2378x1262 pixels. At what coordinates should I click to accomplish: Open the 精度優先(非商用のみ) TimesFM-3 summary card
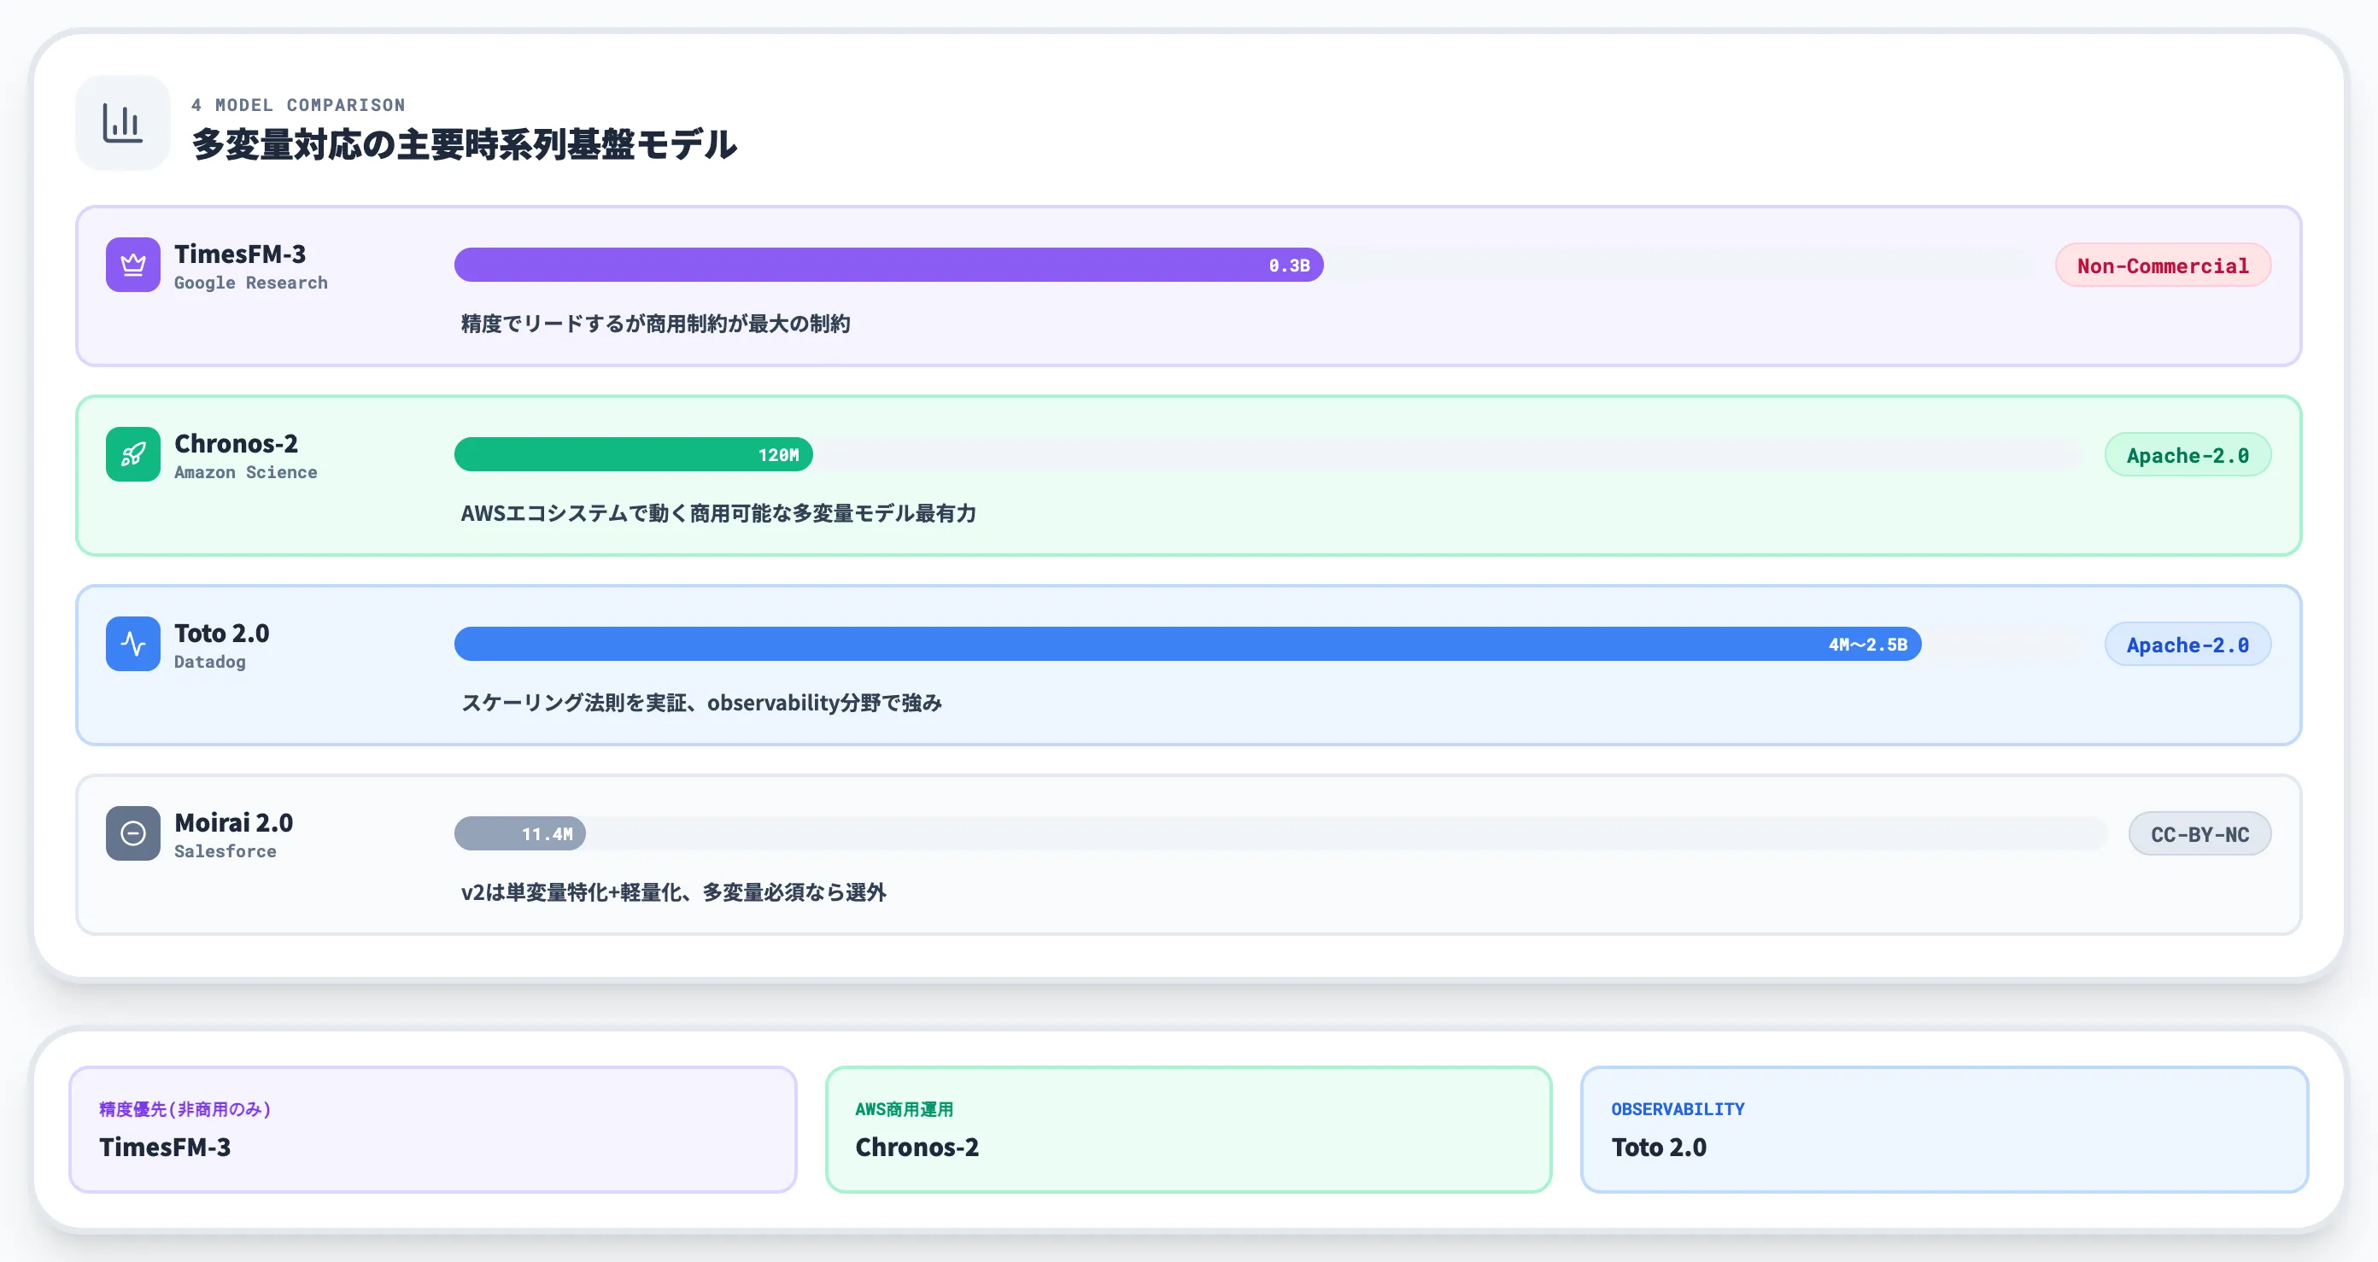433,1129
